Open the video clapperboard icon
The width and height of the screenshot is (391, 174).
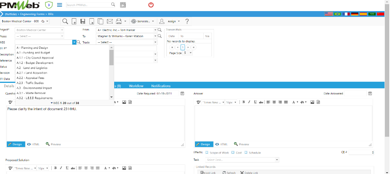[123, 5]
